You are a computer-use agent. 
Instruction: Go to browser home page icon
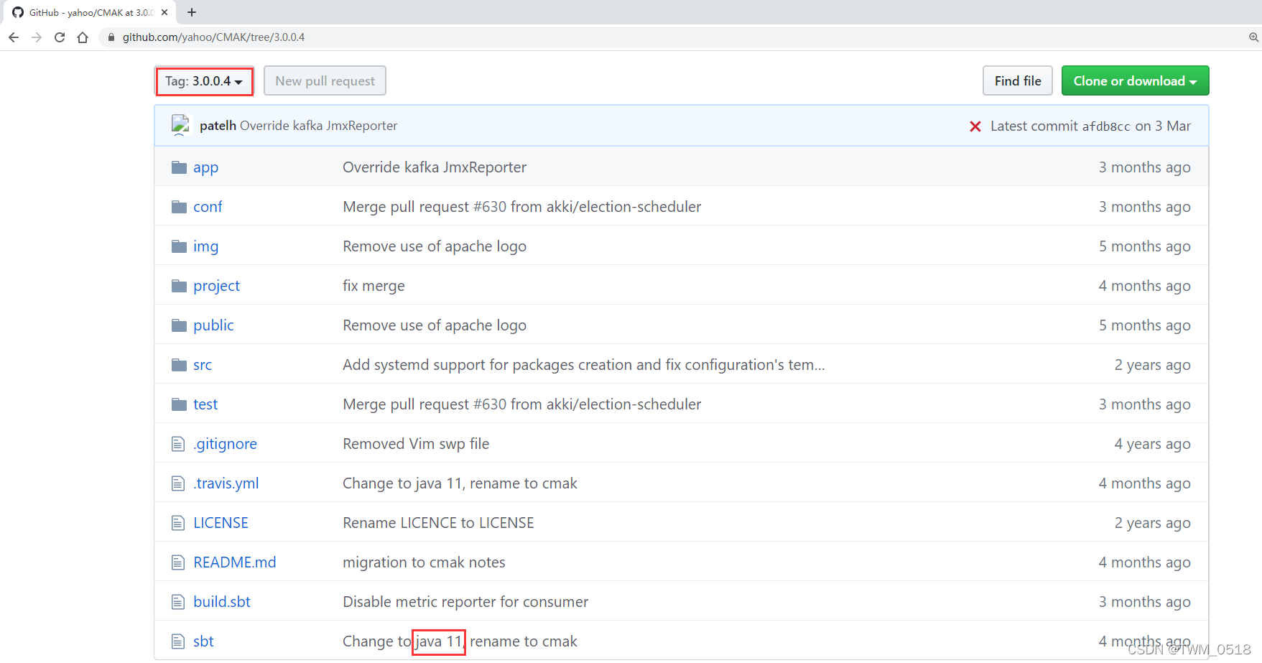(83, 37)
